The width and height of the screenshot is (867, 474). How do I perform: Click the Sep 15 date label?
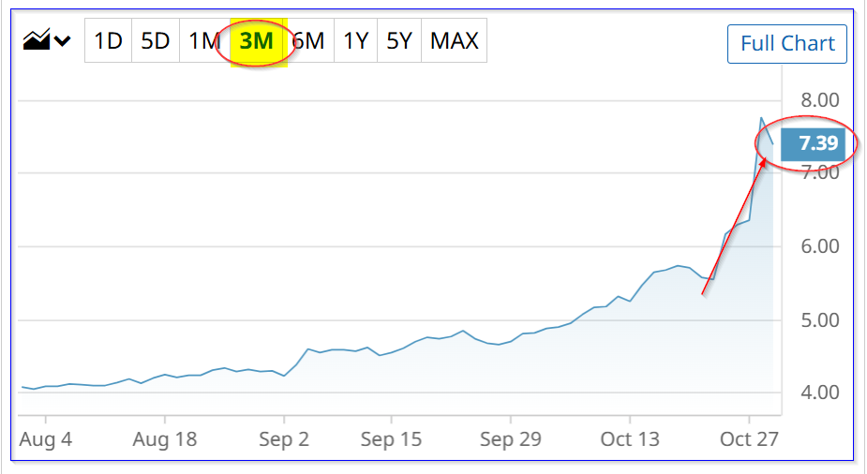click(x=391, y=438)
